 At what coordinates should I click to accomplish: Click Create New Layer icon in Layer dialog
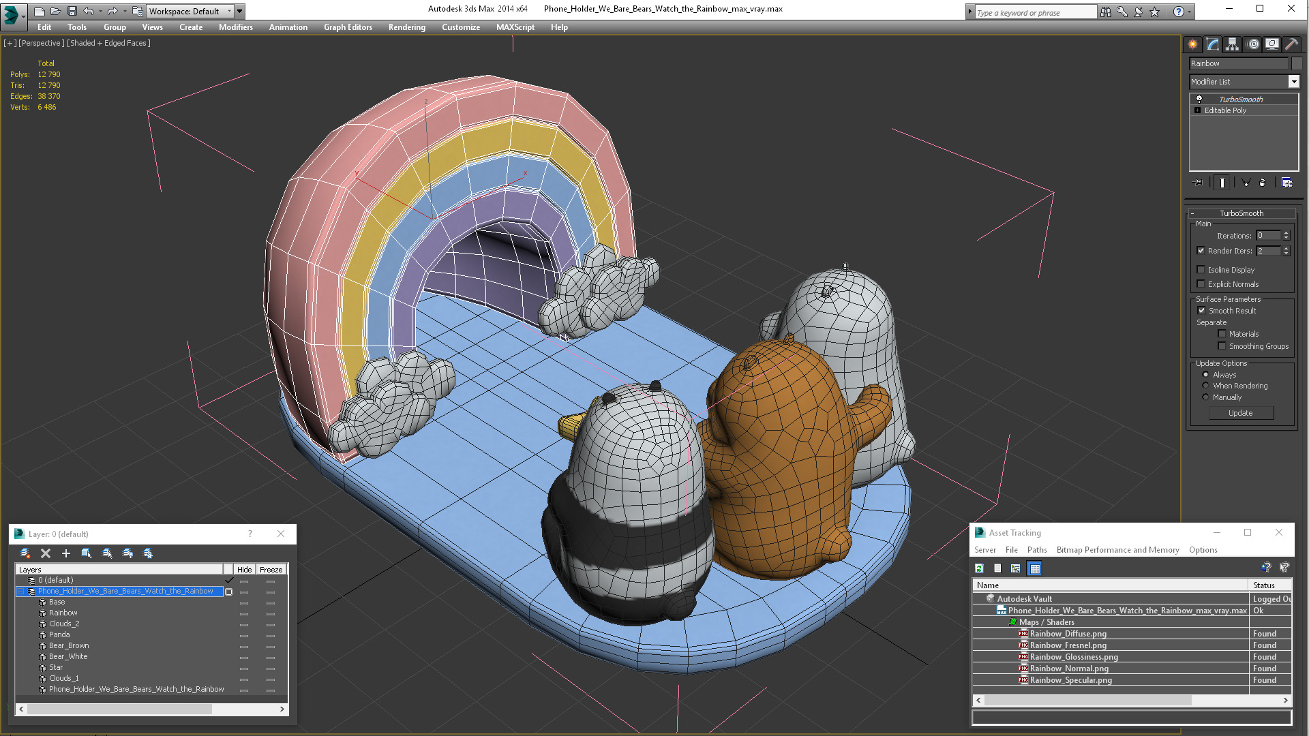25,553
